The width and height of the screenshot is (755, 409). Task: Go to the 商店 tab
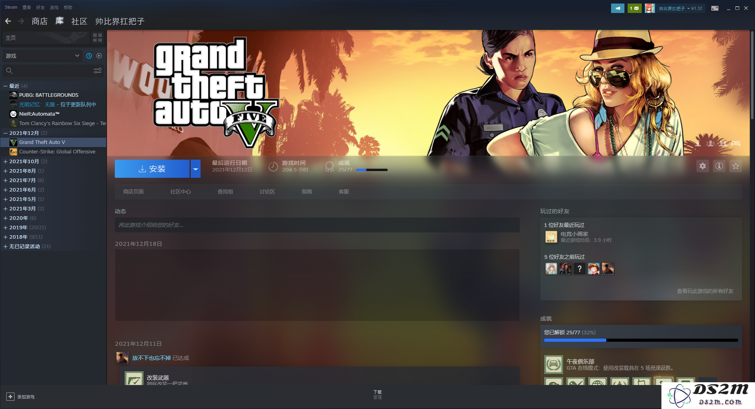[x=40, y=21]
